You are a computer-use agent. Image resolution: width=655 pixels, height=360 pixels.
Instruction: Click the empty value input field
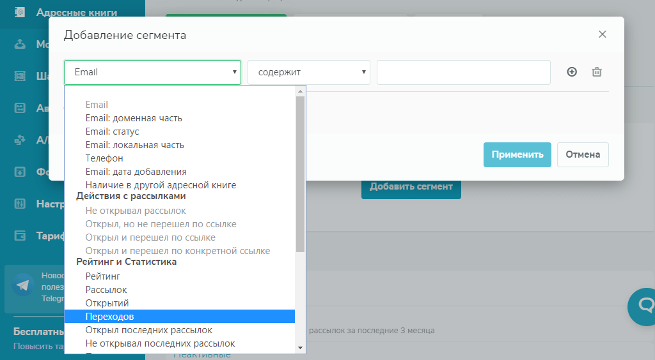click(463, 72)
